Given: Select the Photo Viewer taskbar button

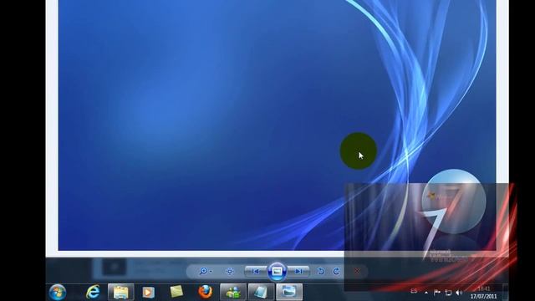Looking at the screenshot, I should pos(289,292).
